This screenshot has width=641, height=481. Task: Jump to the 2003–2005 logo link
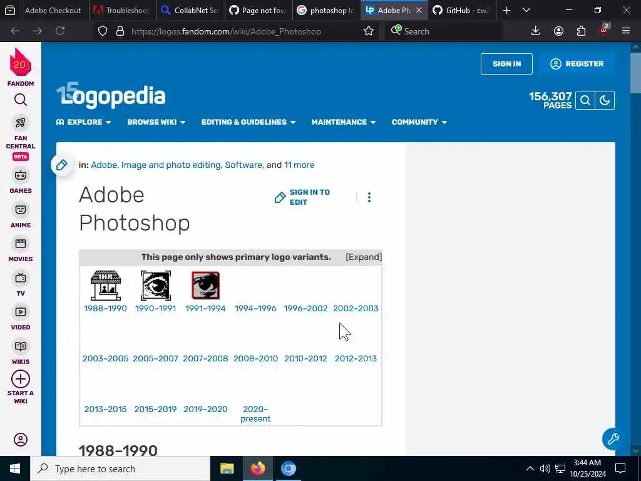[105, 359]
